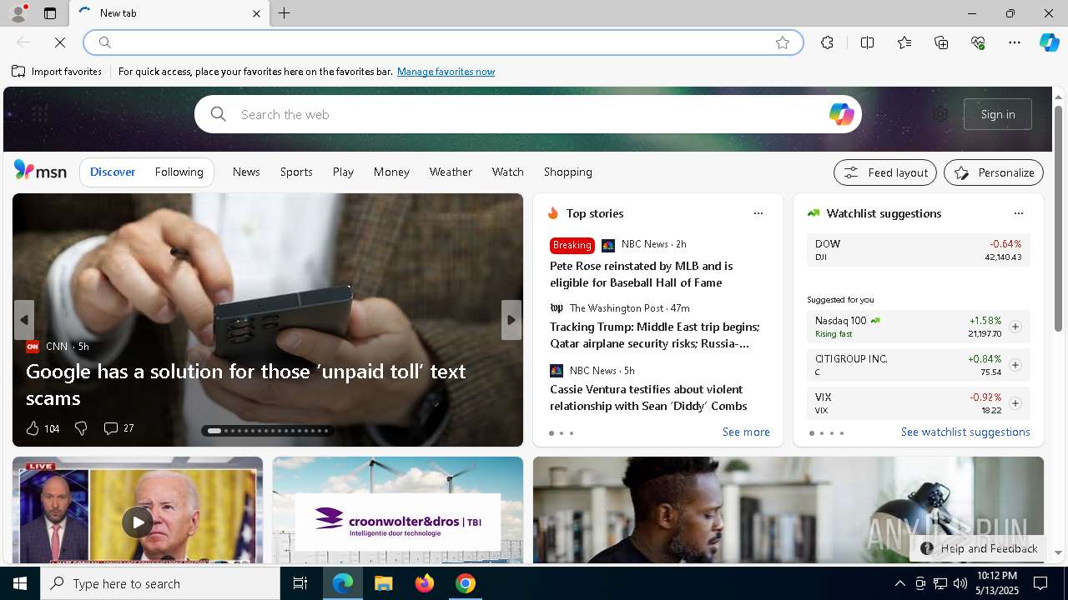Focus the browser address bar
The image size is (1068, 600).
click(x=443, y=42)
